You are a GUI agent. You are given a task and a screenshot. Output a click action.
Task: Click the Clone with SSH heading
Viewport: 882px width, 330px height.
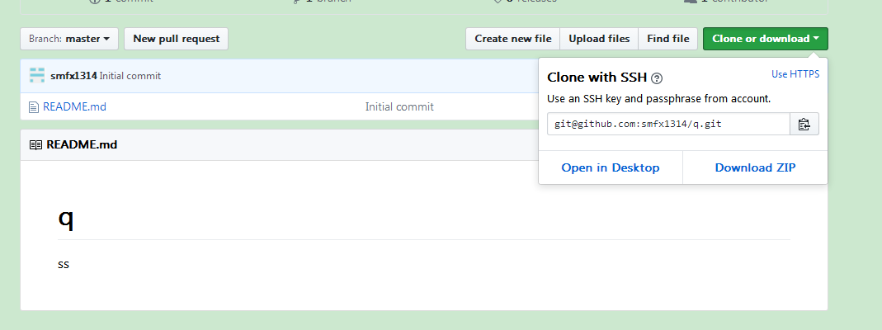(597, 78)
